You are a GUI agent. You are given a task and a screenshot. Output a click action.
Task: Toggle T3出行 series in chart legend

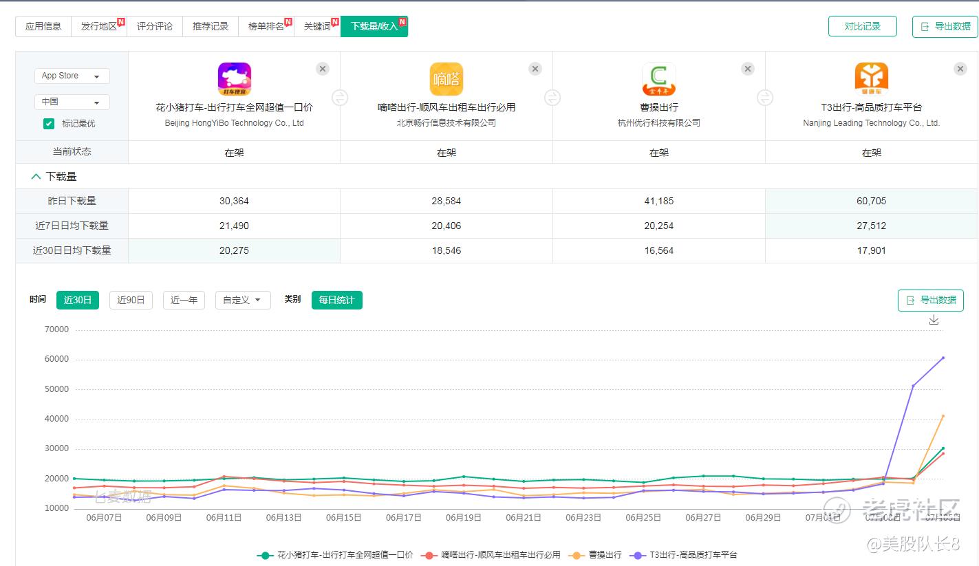tap(684, 555)
